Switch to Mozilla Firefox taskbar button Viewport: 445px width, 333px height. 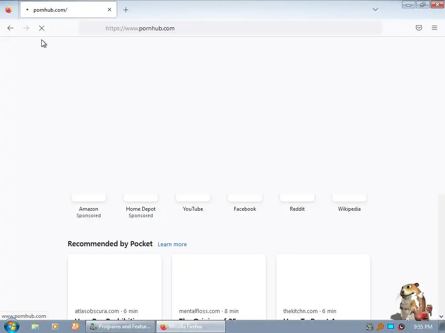191,326
